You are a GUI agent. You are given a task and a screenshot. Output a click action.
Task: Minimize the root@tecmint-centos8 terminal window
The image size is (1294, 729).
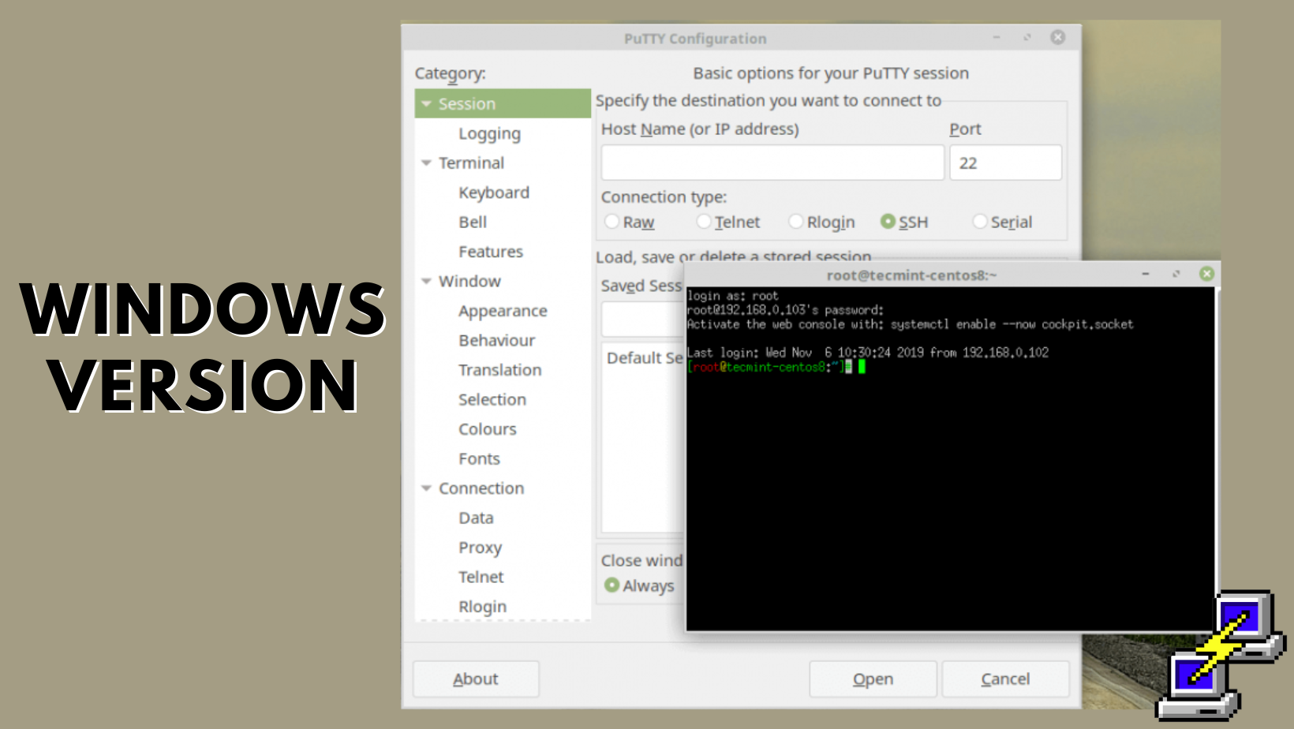pos(1145,274)
